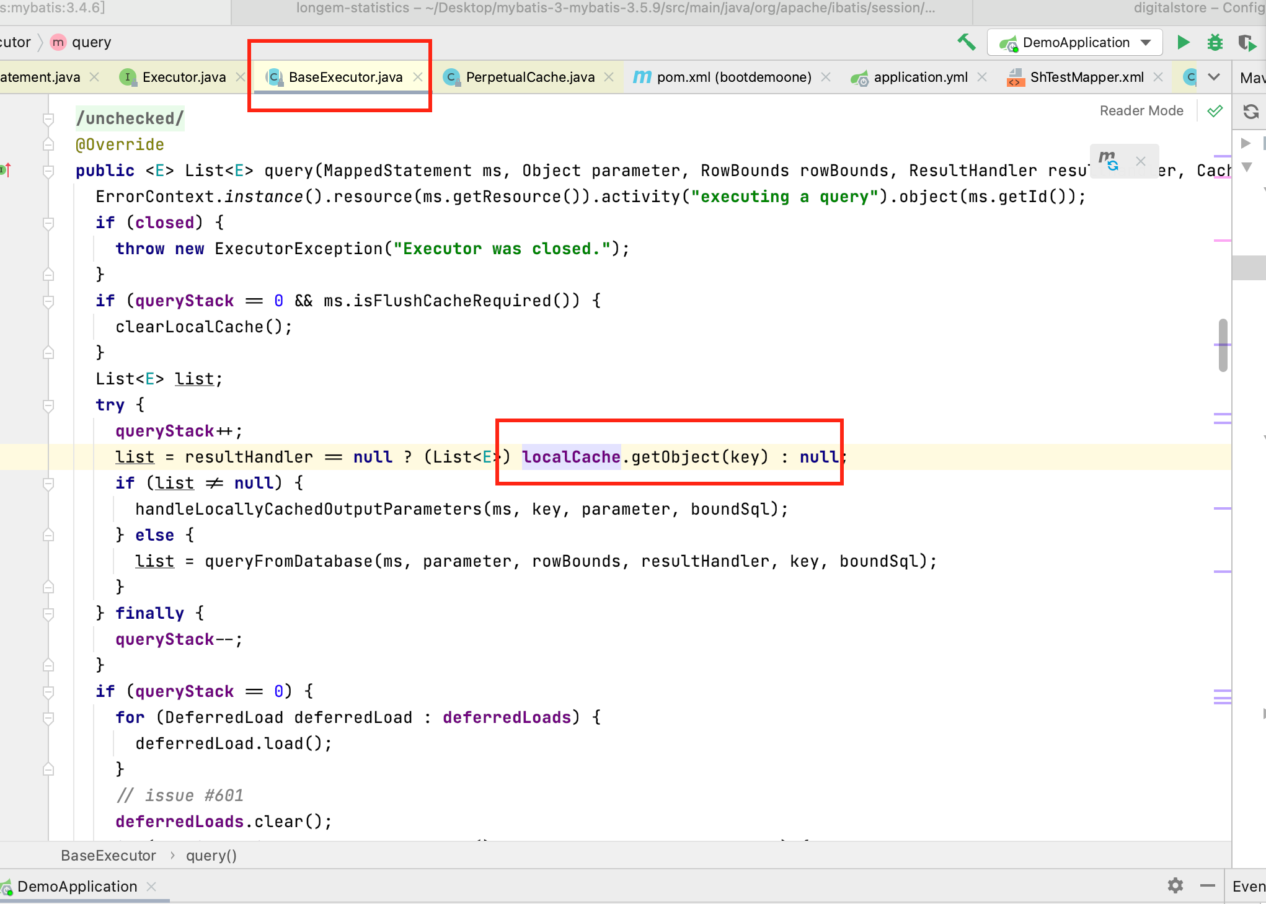
Task: Switch to the PerpetualCache.java tab
Action: [529, 77]
